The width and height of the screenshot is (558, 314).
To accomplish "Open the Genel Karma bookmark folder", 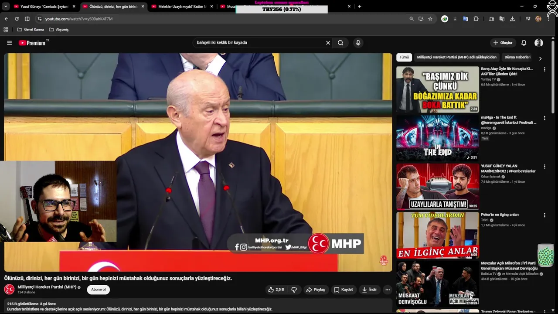I will click(x=31, y=30).
